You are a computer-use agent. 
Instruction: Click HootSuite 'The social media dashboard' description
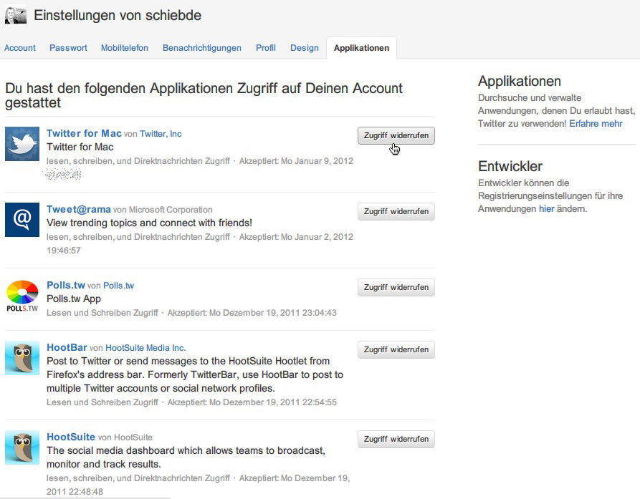coord(186,457)
